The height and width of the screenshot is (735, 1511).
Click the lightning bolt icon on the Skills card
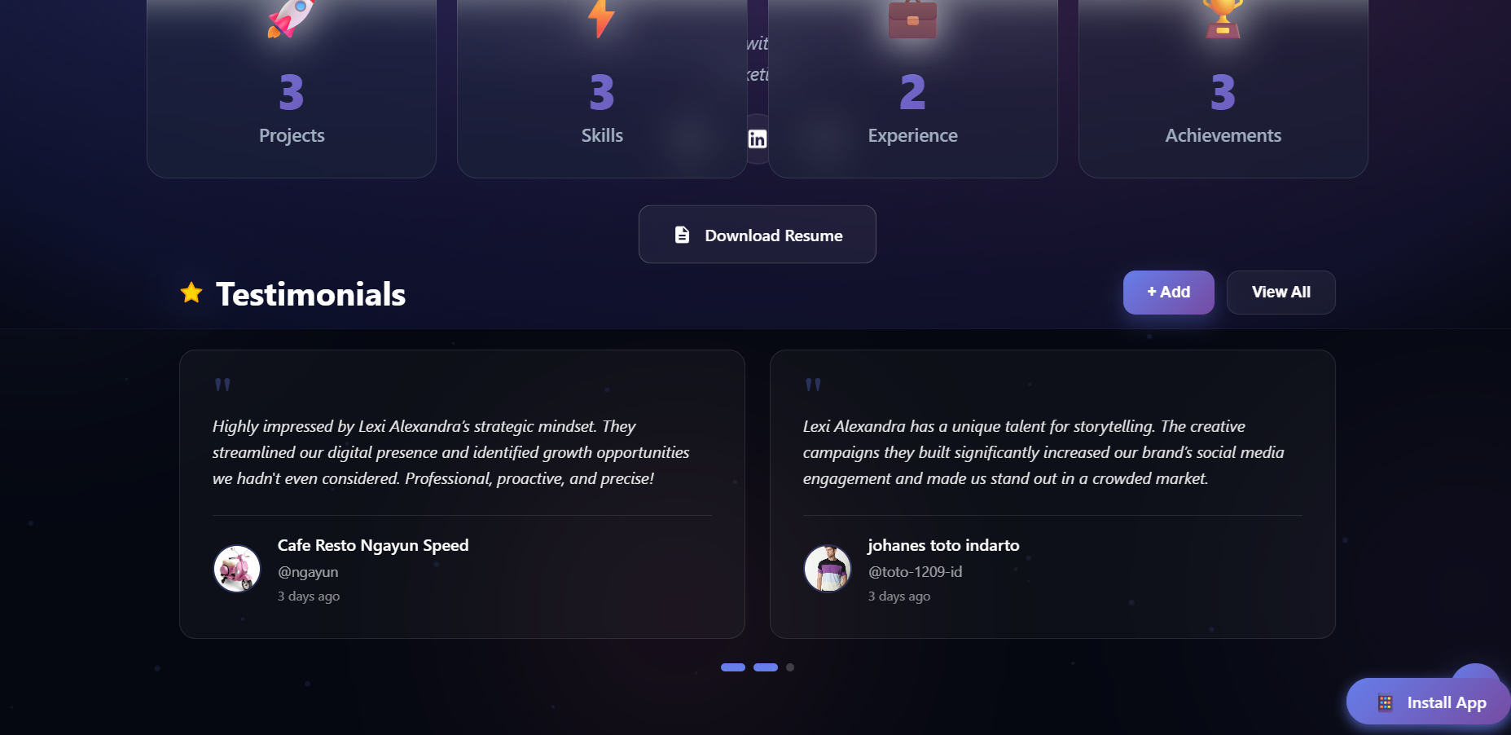[601, 18]
